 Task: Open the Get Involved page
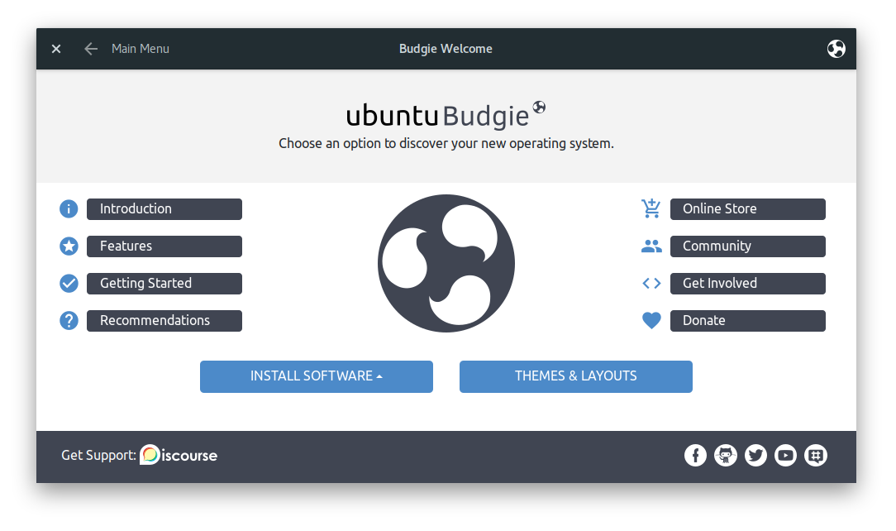748,284
